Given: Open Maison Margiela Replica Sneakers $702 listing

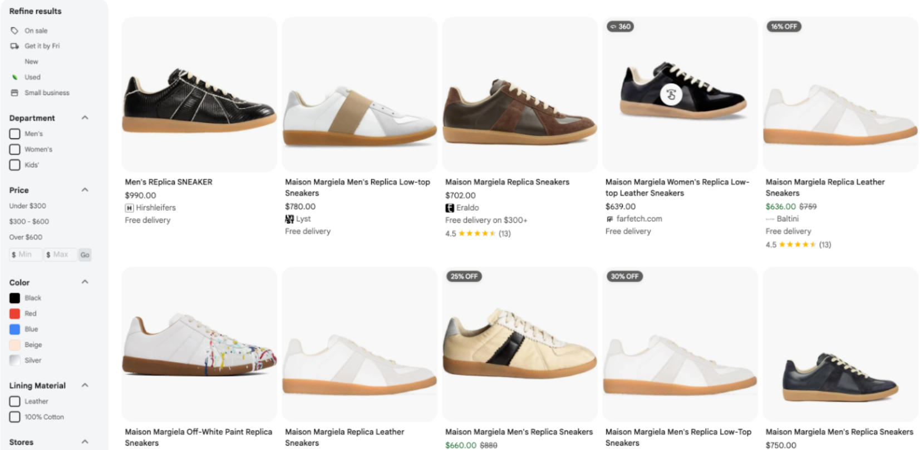Looking at the screenshot, I should click(x=507, y=182).
